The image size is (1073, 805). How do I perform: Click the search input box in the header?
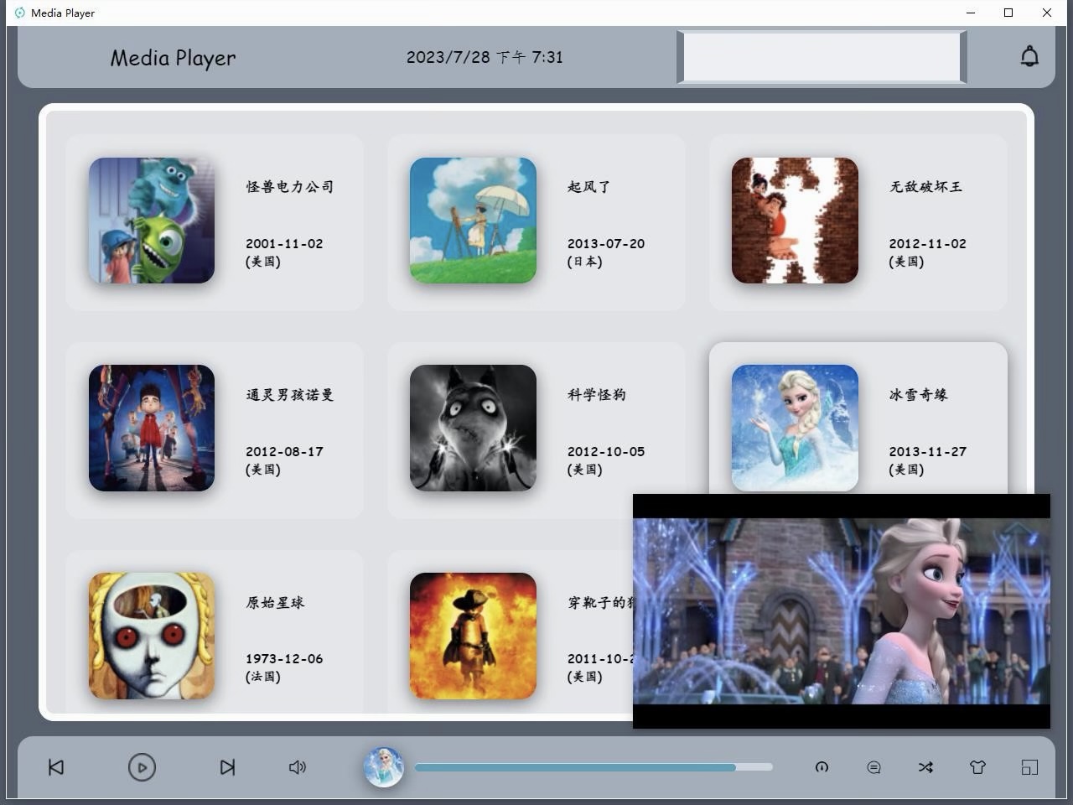pos(822,57)
